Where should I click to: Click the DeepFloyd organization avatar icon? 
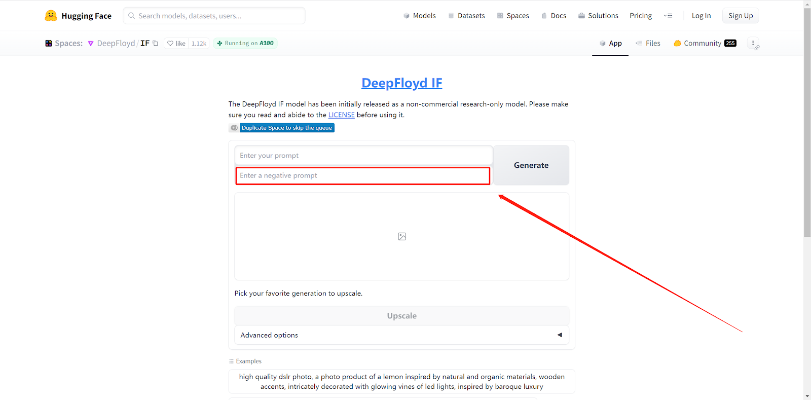pos(91,44)
